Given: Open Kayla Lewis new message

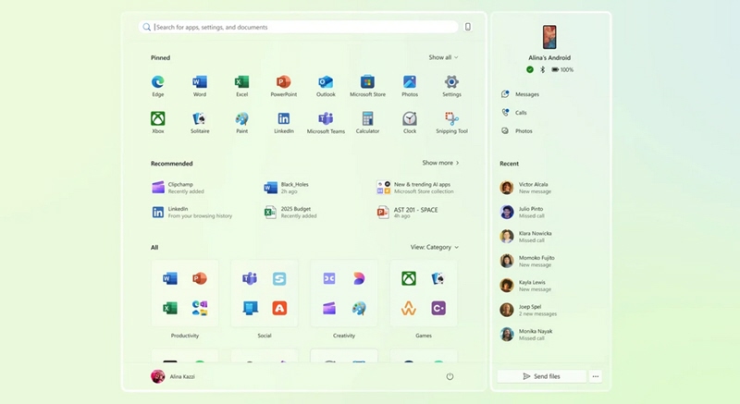Looking at the screenshot, I should [x=525, y=286].
